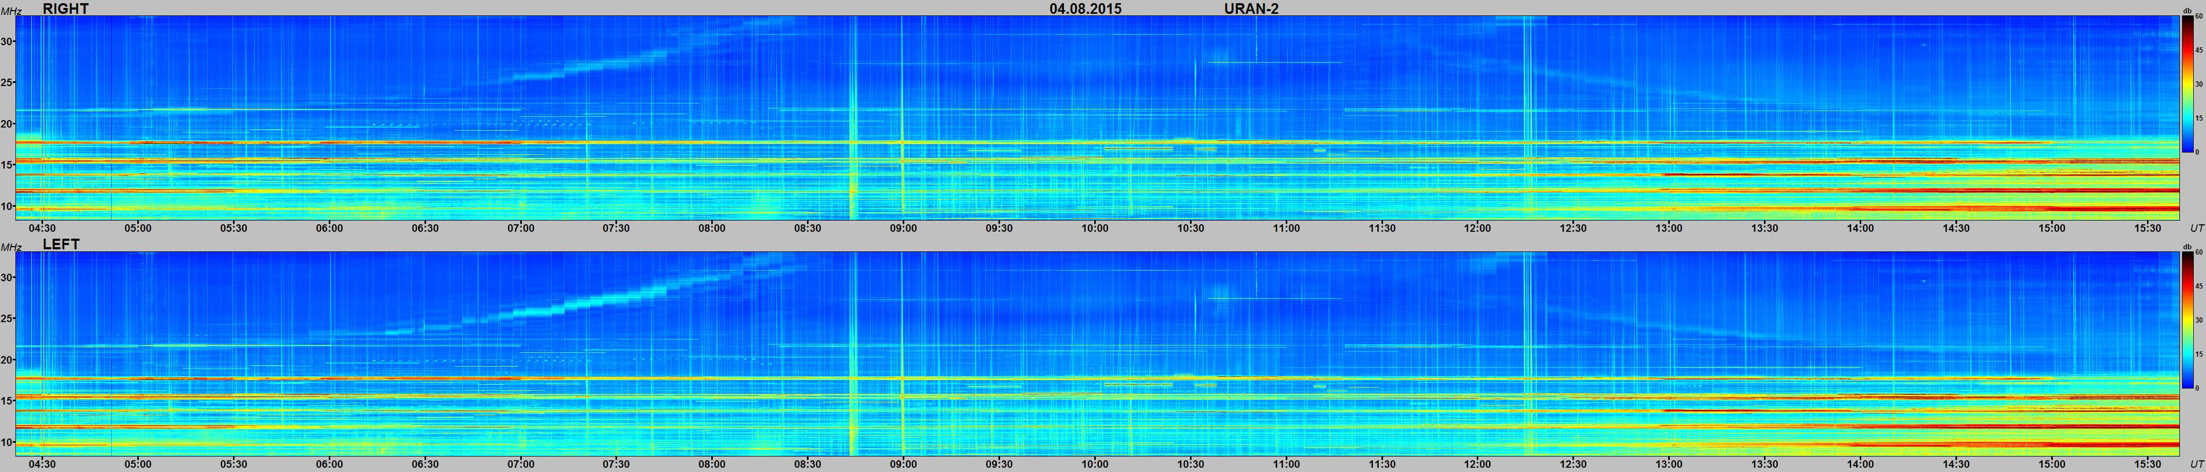Select 14:00 tick on LEFT panel time axis
Image resolution: width=2206 pixels, height=472 pixels.
pos(1860,465)
